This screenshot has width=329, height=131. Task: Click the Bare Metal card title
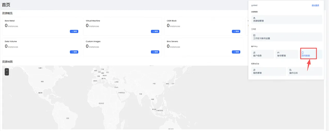click(x=10, y=21)
